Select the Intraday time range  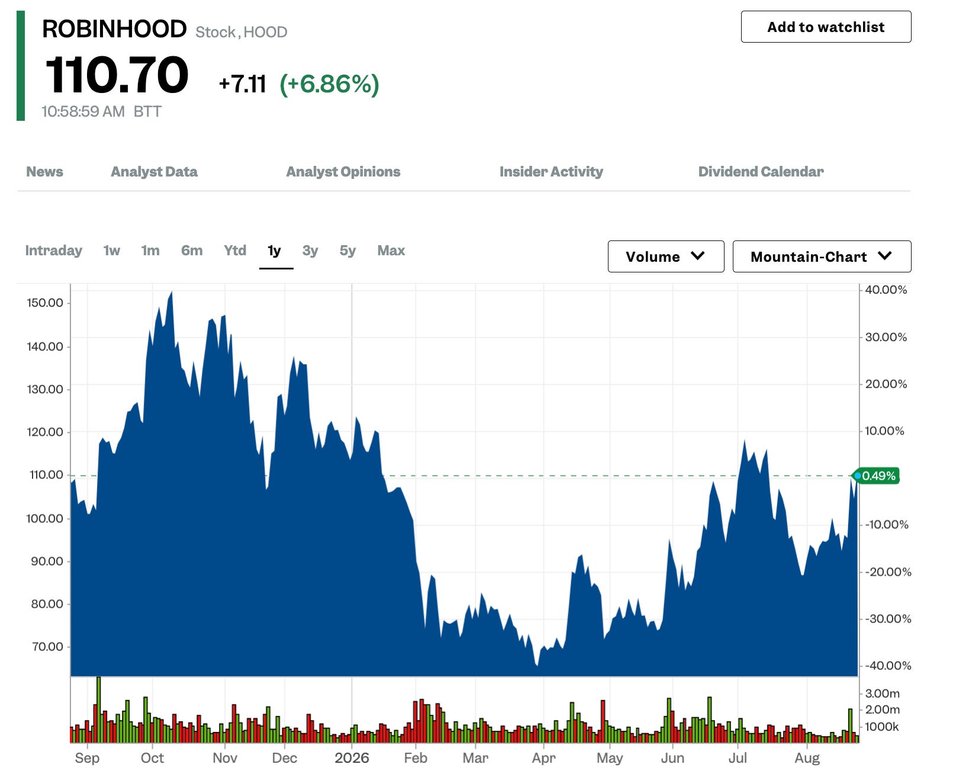tap(54, 251)
